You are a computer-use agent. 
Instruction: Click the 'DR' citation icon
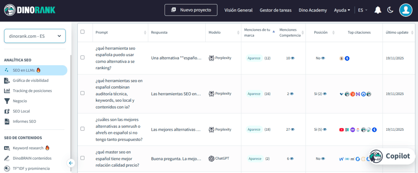347,130
